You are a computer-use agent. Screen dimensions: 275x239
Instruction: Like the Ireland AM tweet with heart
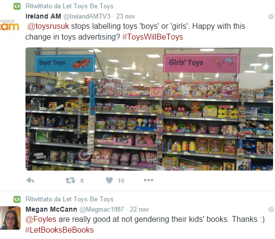pos(109,180)
